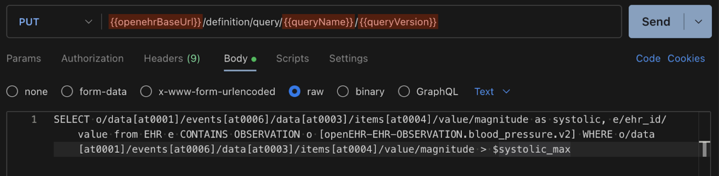The height and width of the screenshot is (176, 719).
Task: Open the Scripts tab
Action: pos(292,59)
